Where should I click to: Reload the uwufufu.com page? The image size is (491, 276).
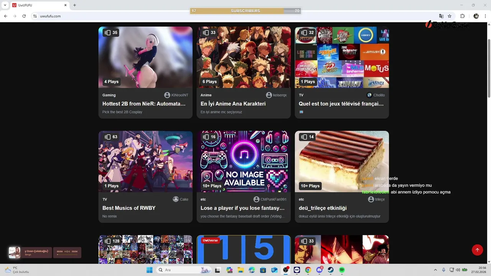(x=24, y=16)
